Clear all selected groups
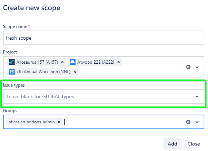The image size is (208, 151). (188, 122)
